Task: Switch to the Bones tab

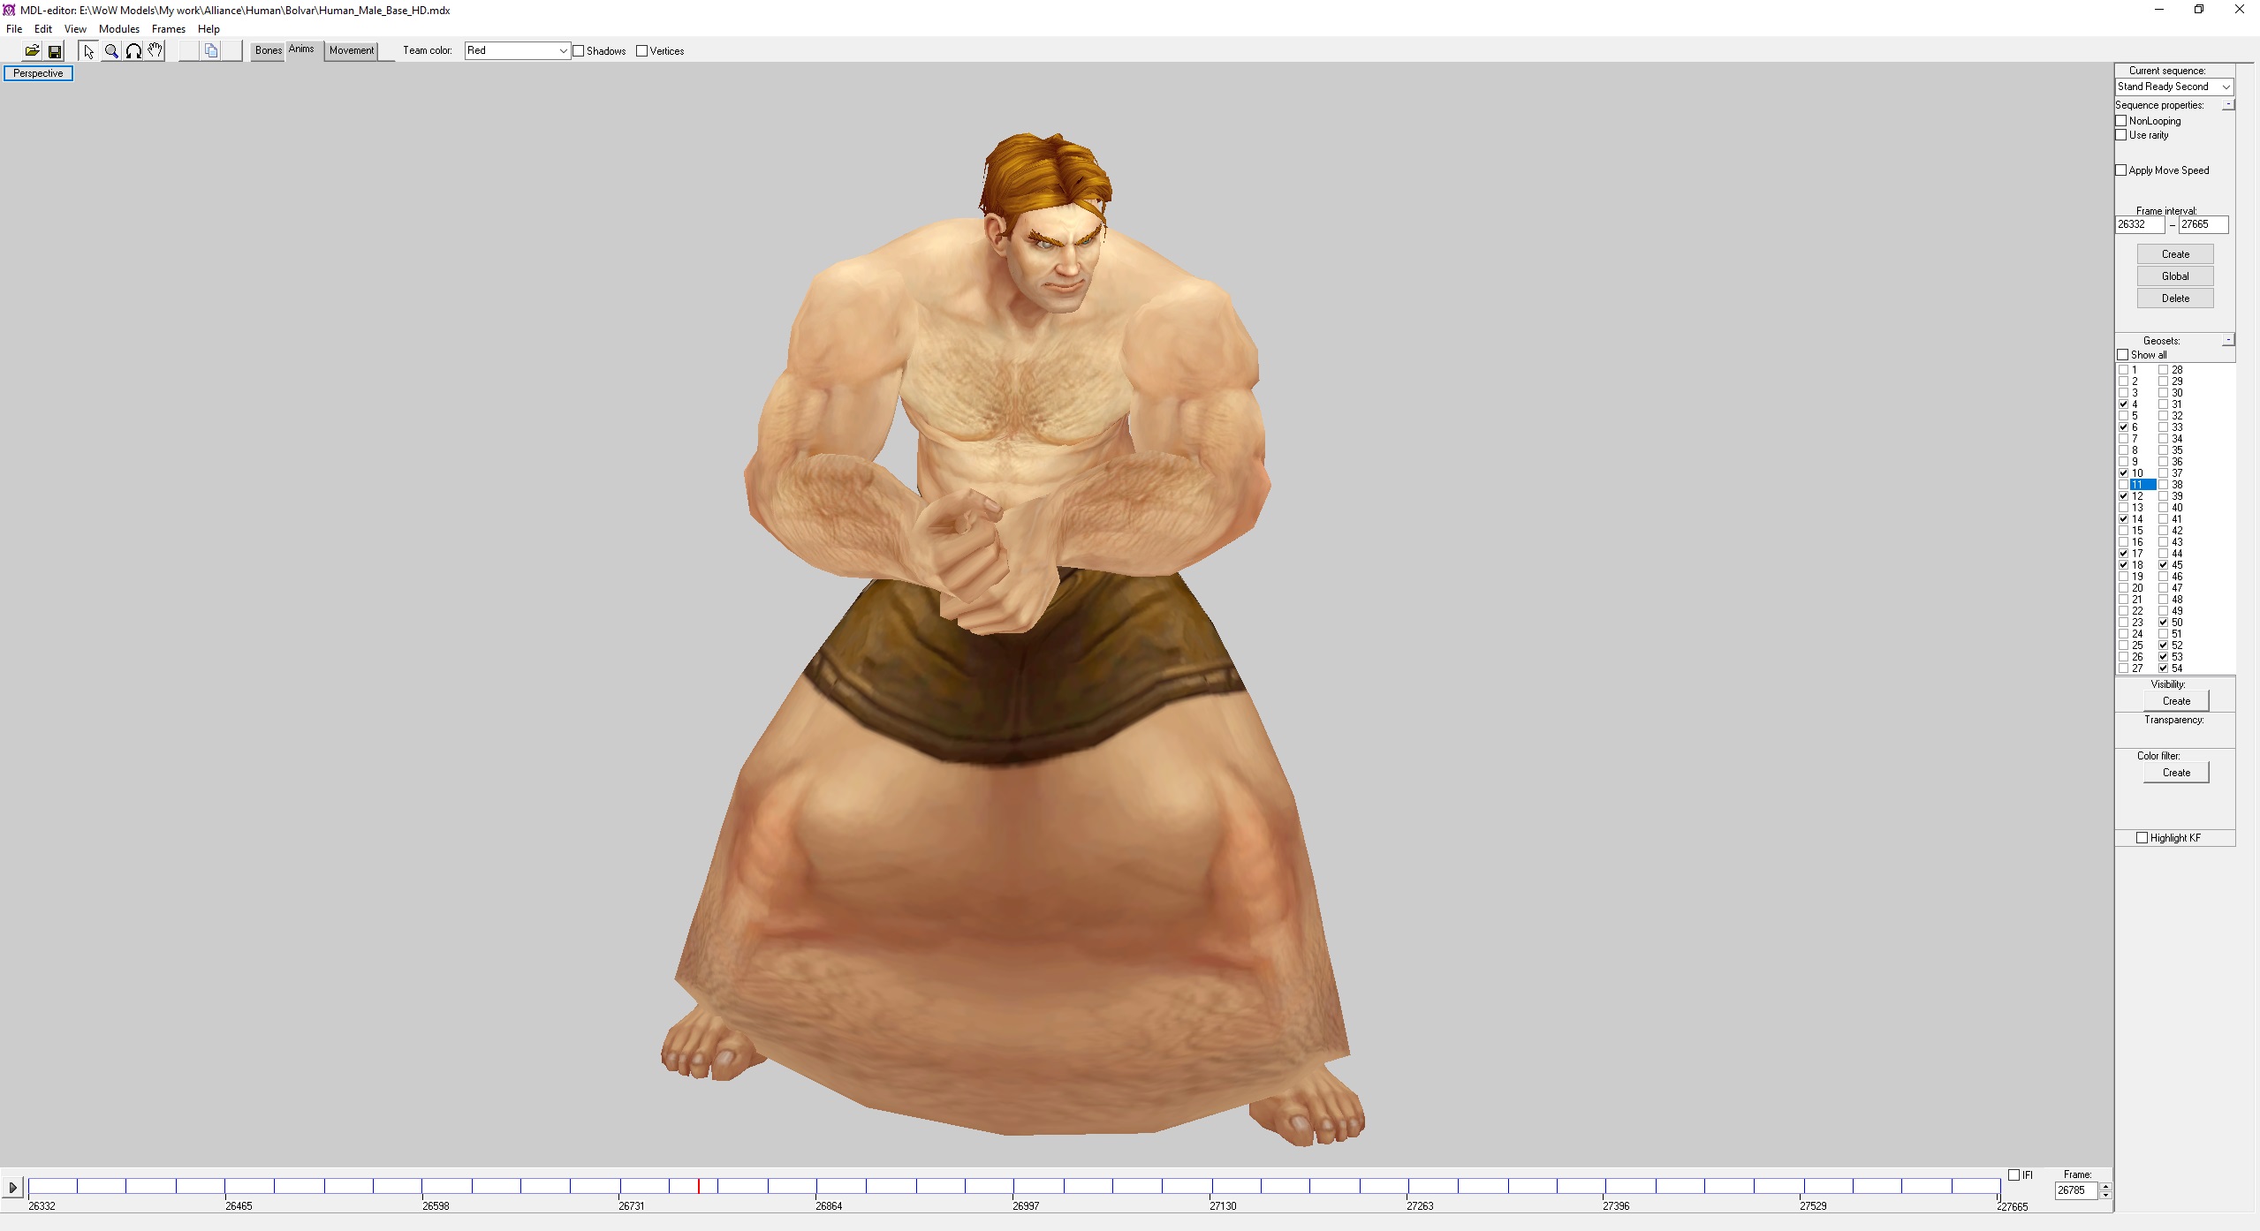Action: click(268, 51)
